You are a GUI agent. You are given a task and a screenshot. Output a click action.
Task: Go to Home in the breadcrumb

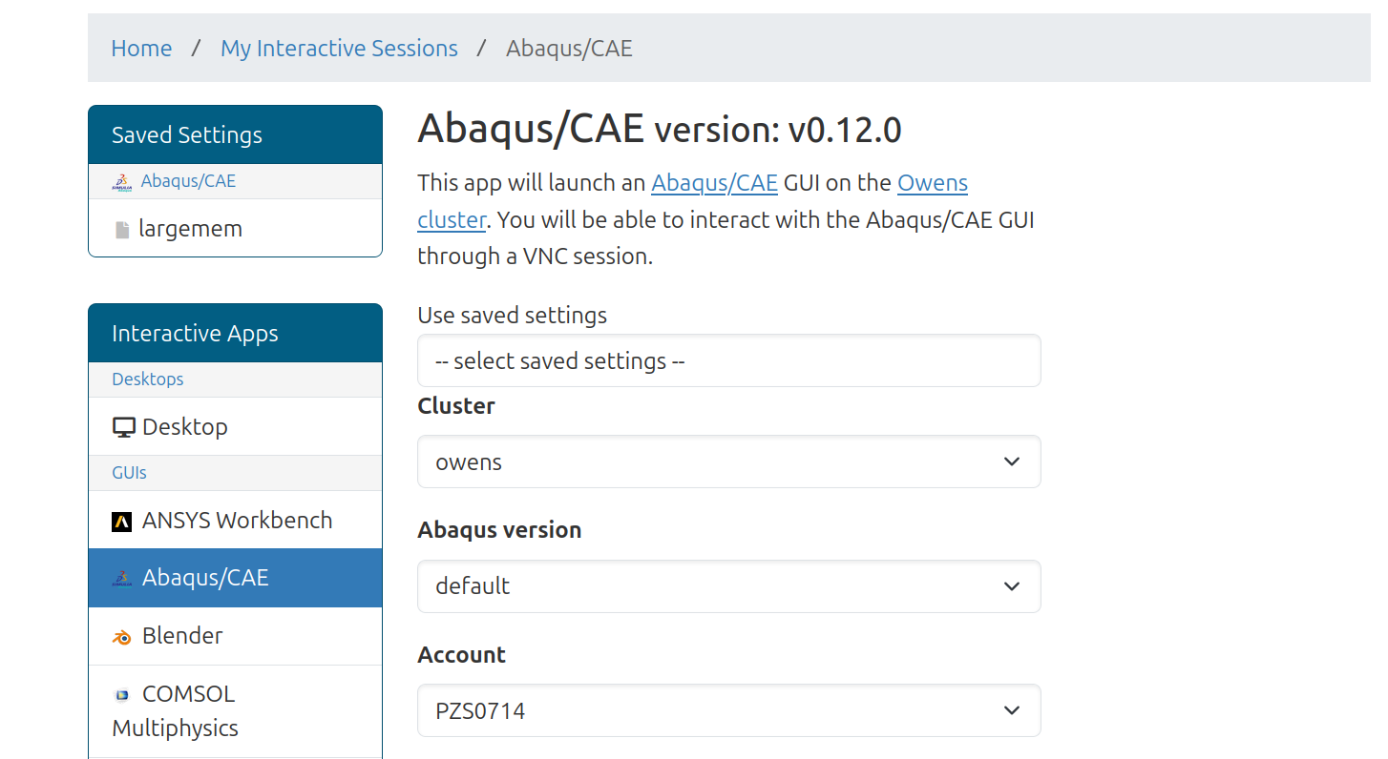[x=141, y=49]
